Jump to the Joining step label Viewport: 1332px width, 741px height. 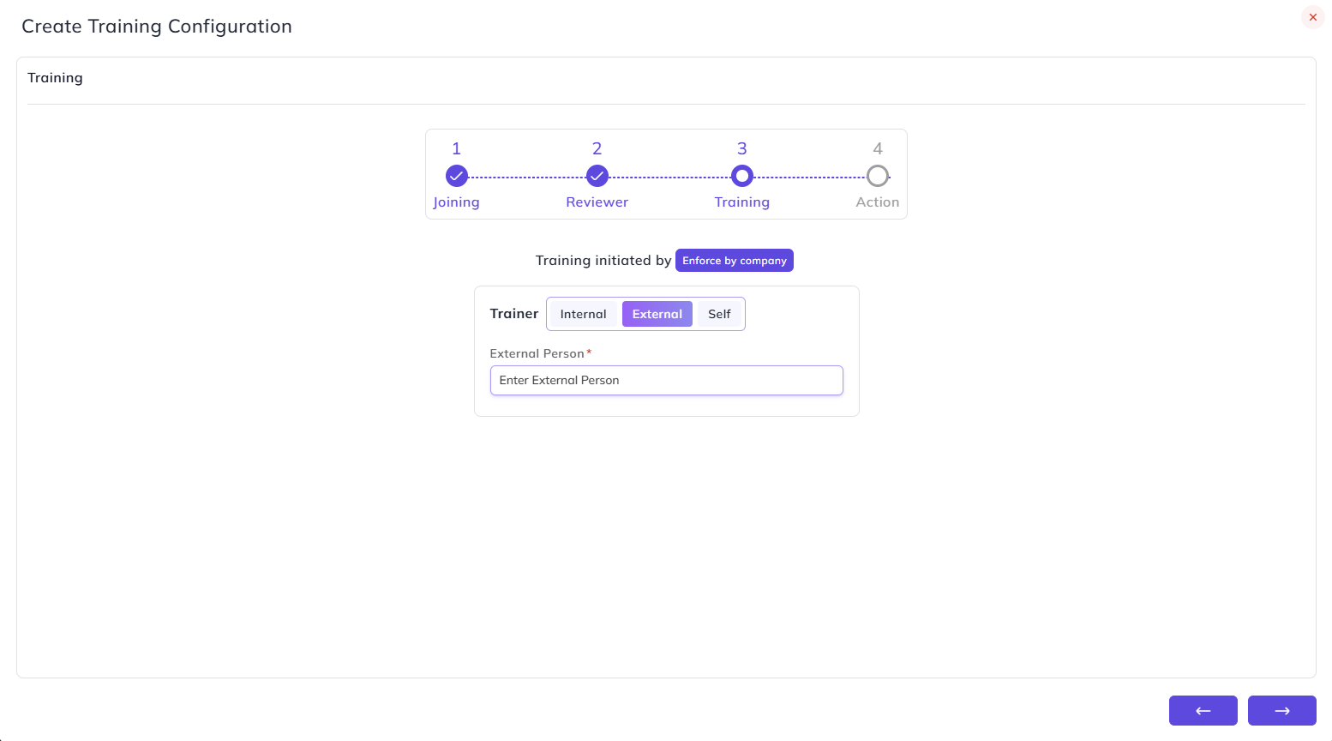pyautogui.click(x=456, y=202)
